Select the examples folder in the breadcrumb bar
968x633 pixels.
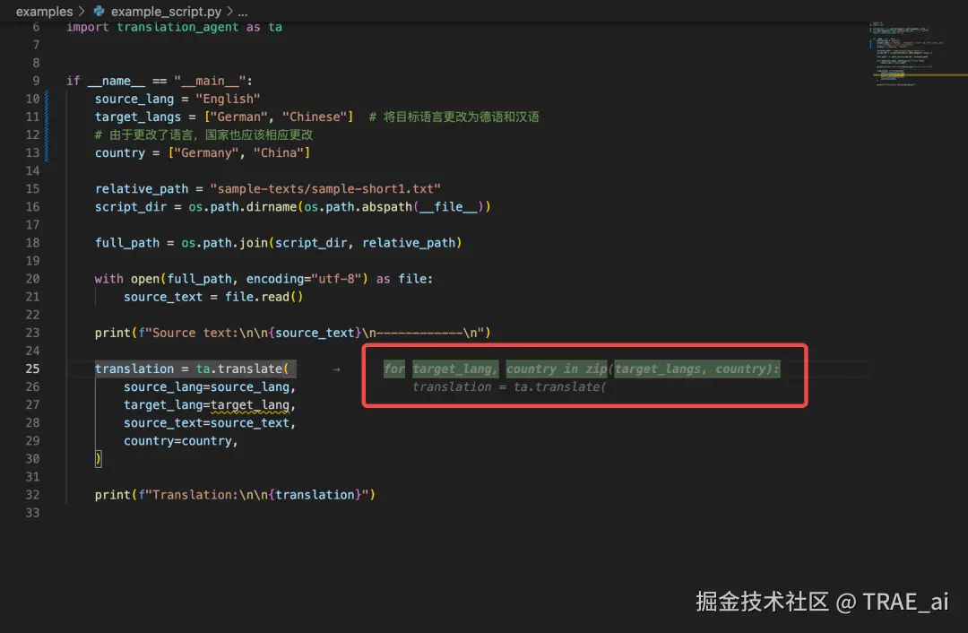[x=44, y=12]
